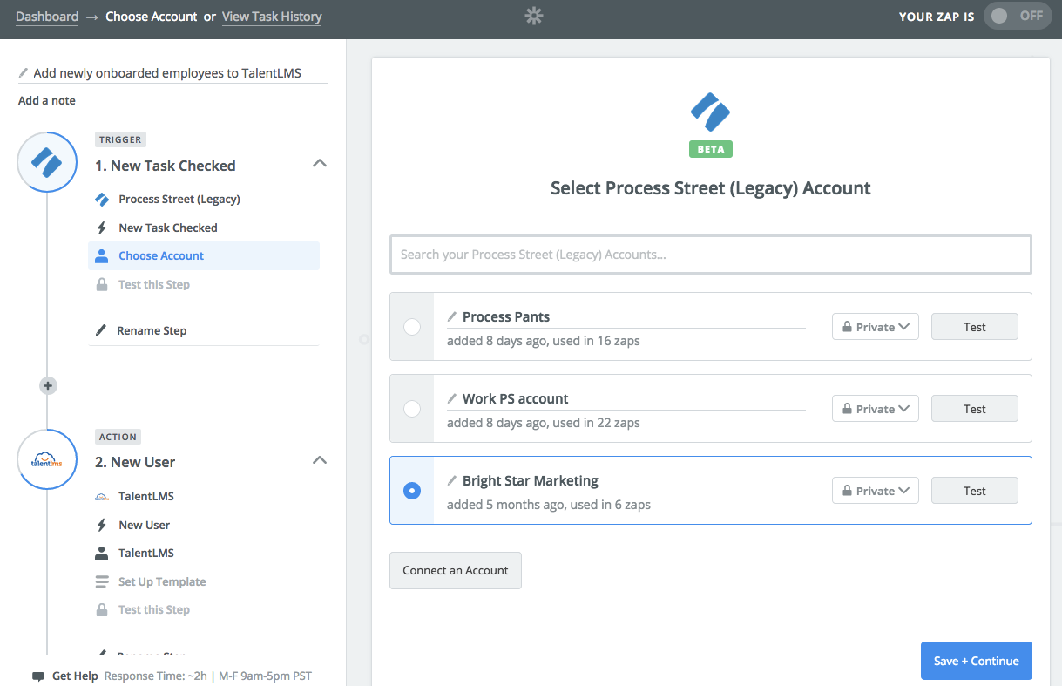Click the ACTION label tag
This screenshot has height=686, width=1062.
tap(118, 437)
